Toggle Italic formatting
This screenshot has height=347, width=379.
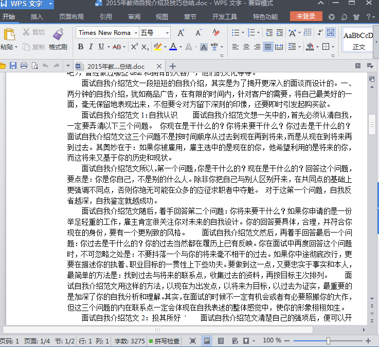[91, 47]
